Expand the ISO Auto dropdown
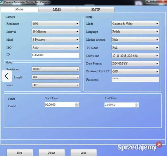This screenshot has width=167, height=156. click(x=55, y=48)
